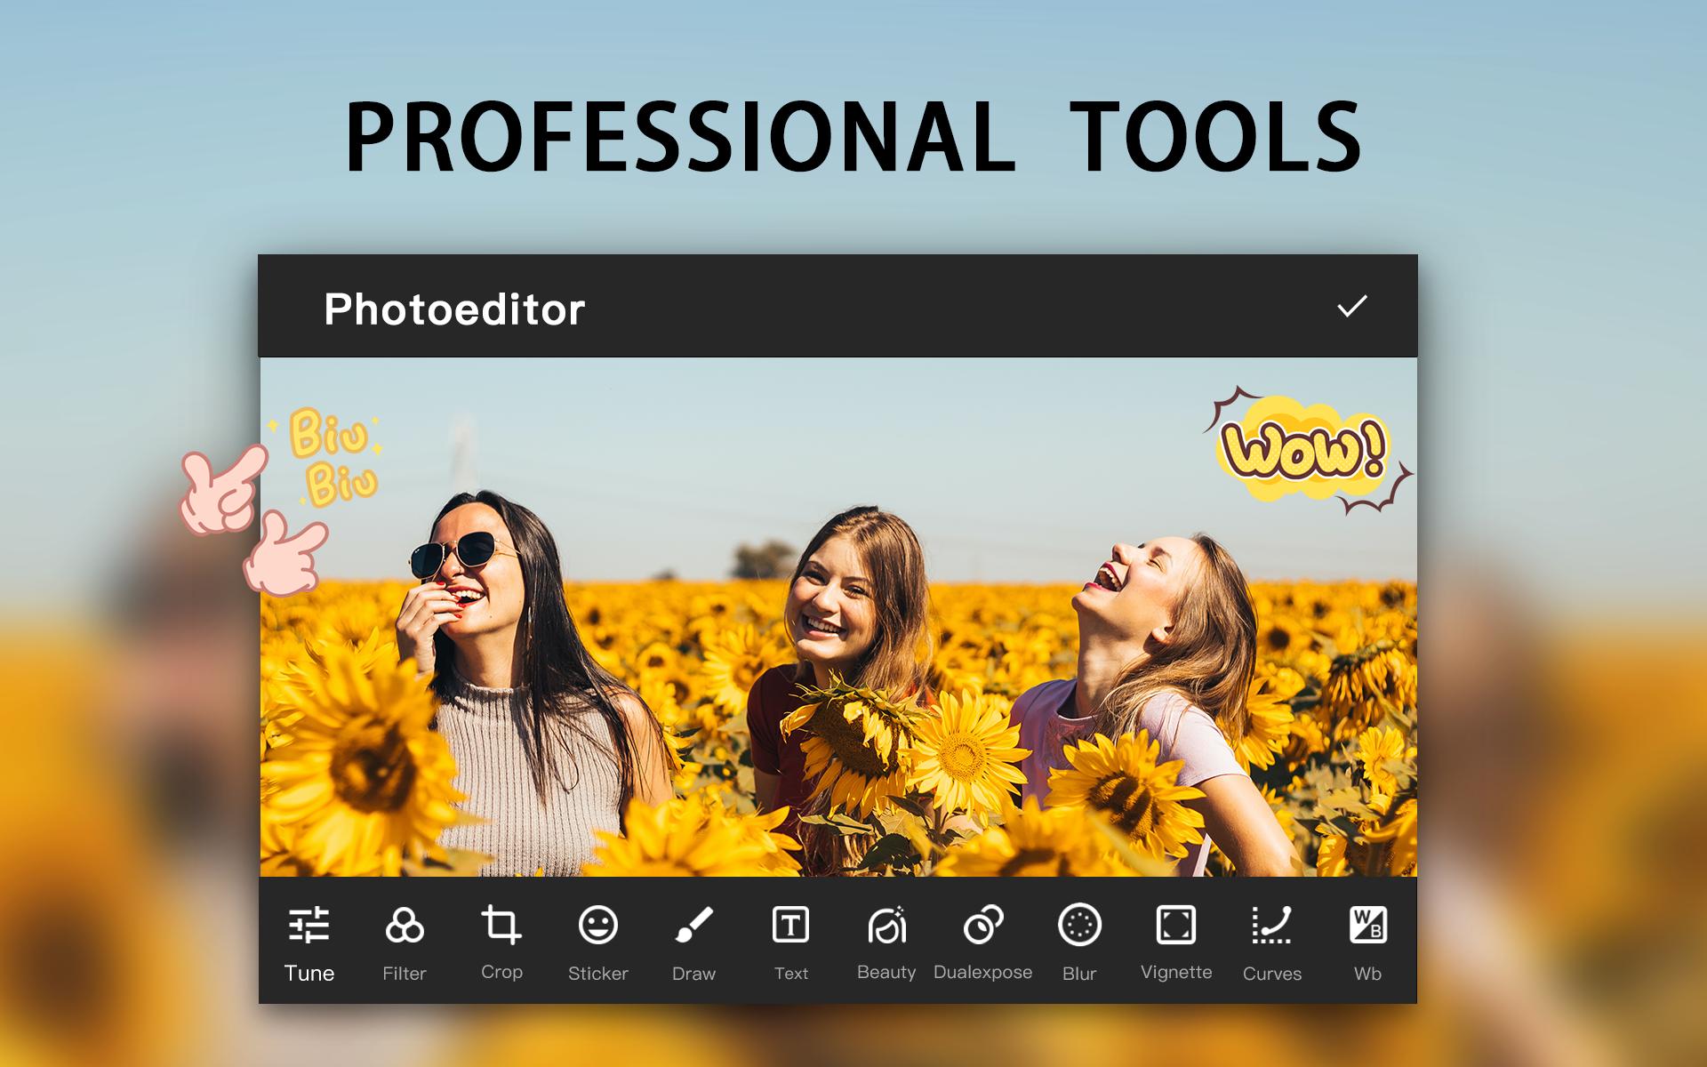Select the Crop tool

pos(501,943)
